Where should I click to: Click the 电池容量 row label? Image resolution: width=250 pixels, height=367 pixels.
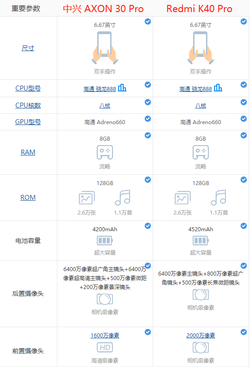[x=28, y=241]
